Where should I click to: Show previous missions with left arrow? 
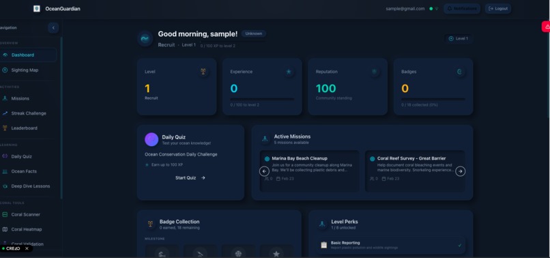tap(264, 171)
